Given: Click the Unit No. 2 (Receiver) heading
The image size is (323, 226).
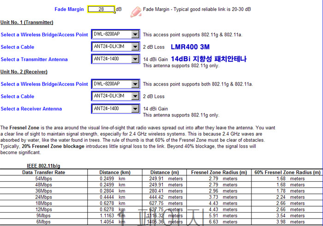Looking at the screenshot, I should 24,72.
